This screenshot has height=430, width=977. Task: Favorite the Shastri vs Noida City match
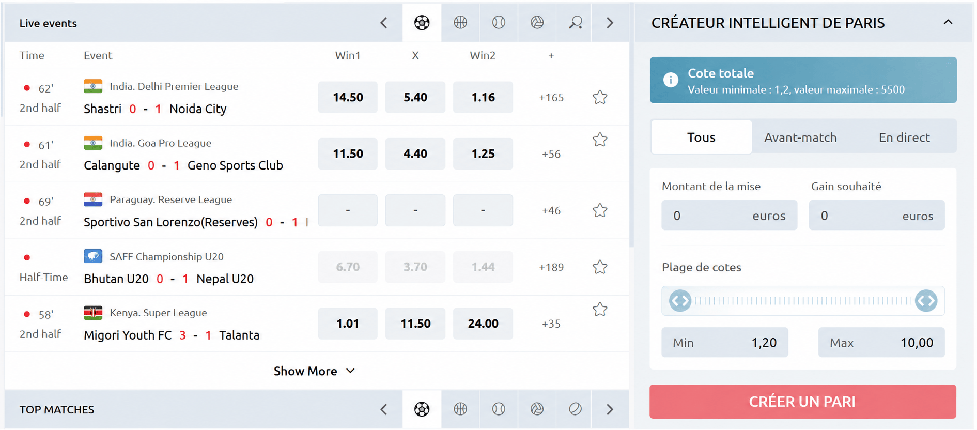tap(599, 97)
